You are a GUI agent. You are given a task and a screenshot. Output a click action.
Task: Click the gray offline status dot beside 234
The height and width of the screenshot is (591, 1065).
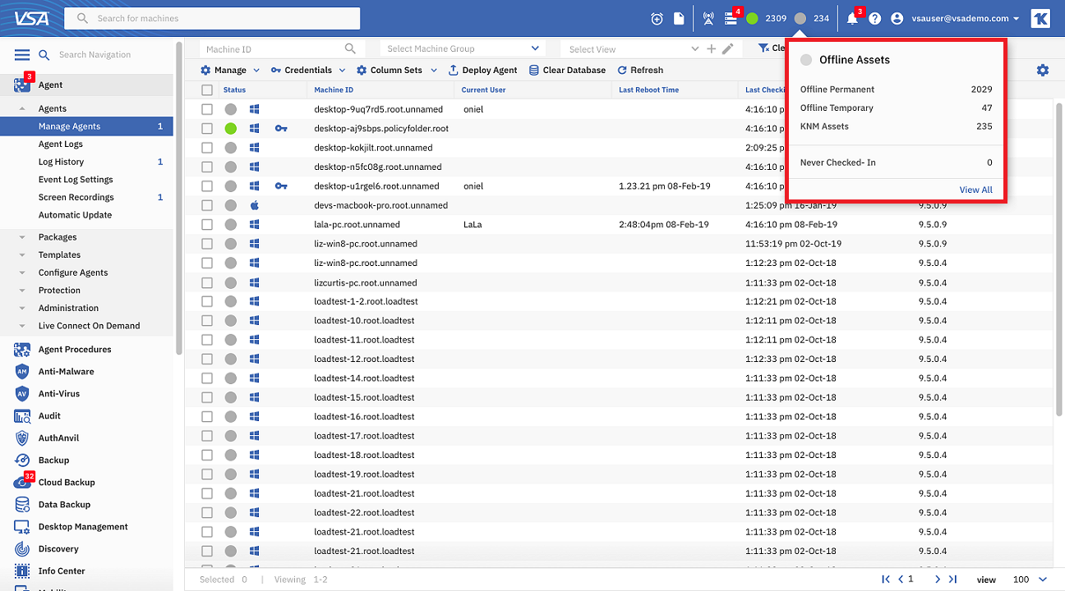pos(800,19)
